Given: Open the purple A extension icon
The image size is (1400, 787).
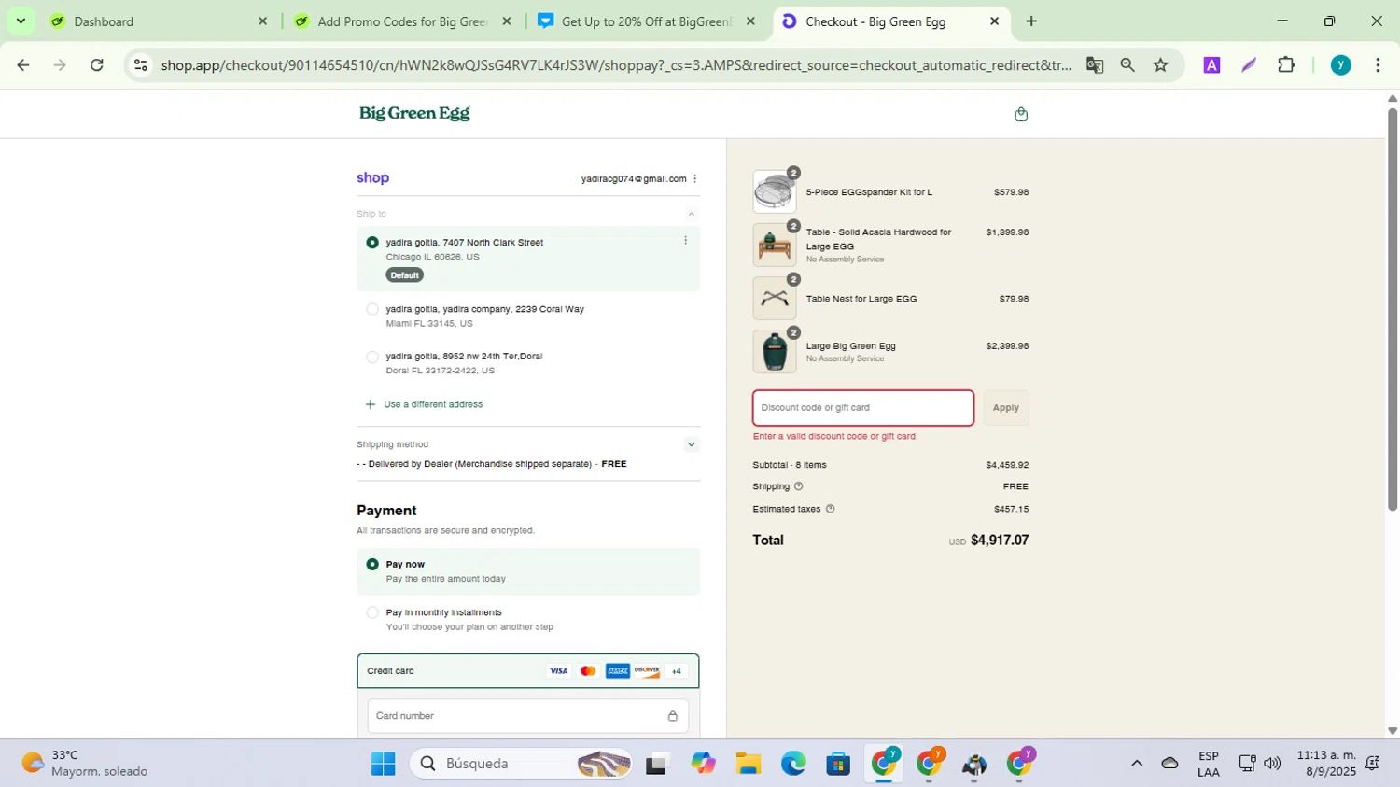Looking at the screenshot, I should pyautogui.click(x=1211, y=65).
